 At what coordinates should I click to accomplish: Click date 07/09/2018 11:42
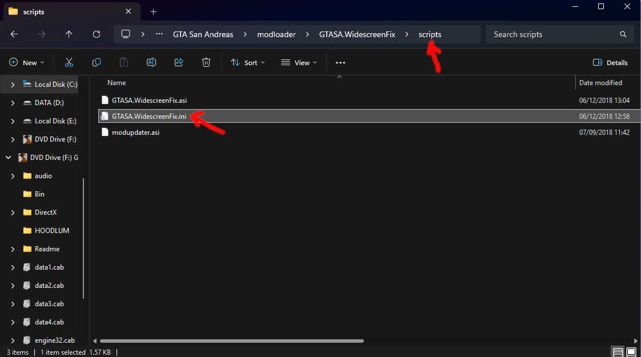(x=604, y=132)
